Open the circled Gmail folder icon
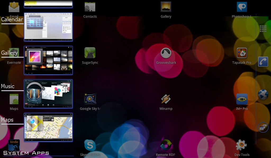271x158 pixels. (x=263, y=127)
